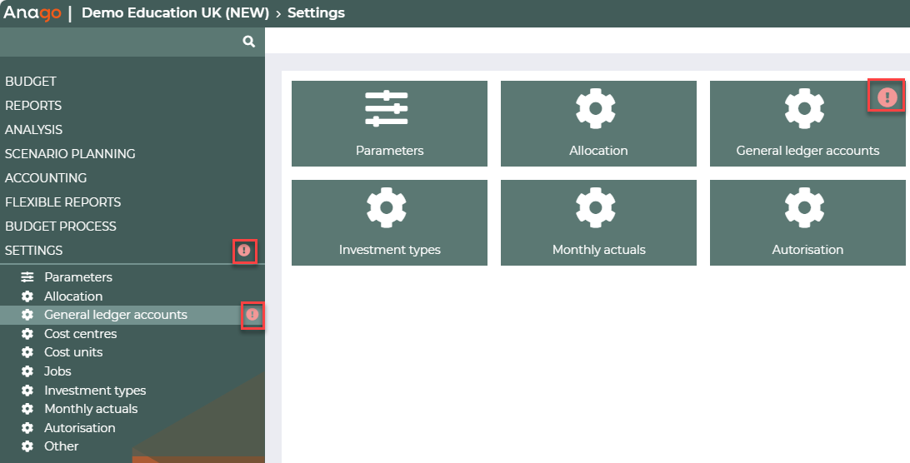The height and width of the screenshot is (463, 910).
Task: Select Parameters in the sidebar
Action: (x=78, y=277)
